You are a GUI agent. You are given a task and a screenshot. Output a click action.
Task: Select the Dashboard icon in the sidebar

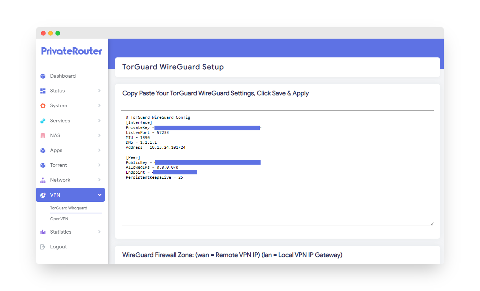tap(43, 76)
